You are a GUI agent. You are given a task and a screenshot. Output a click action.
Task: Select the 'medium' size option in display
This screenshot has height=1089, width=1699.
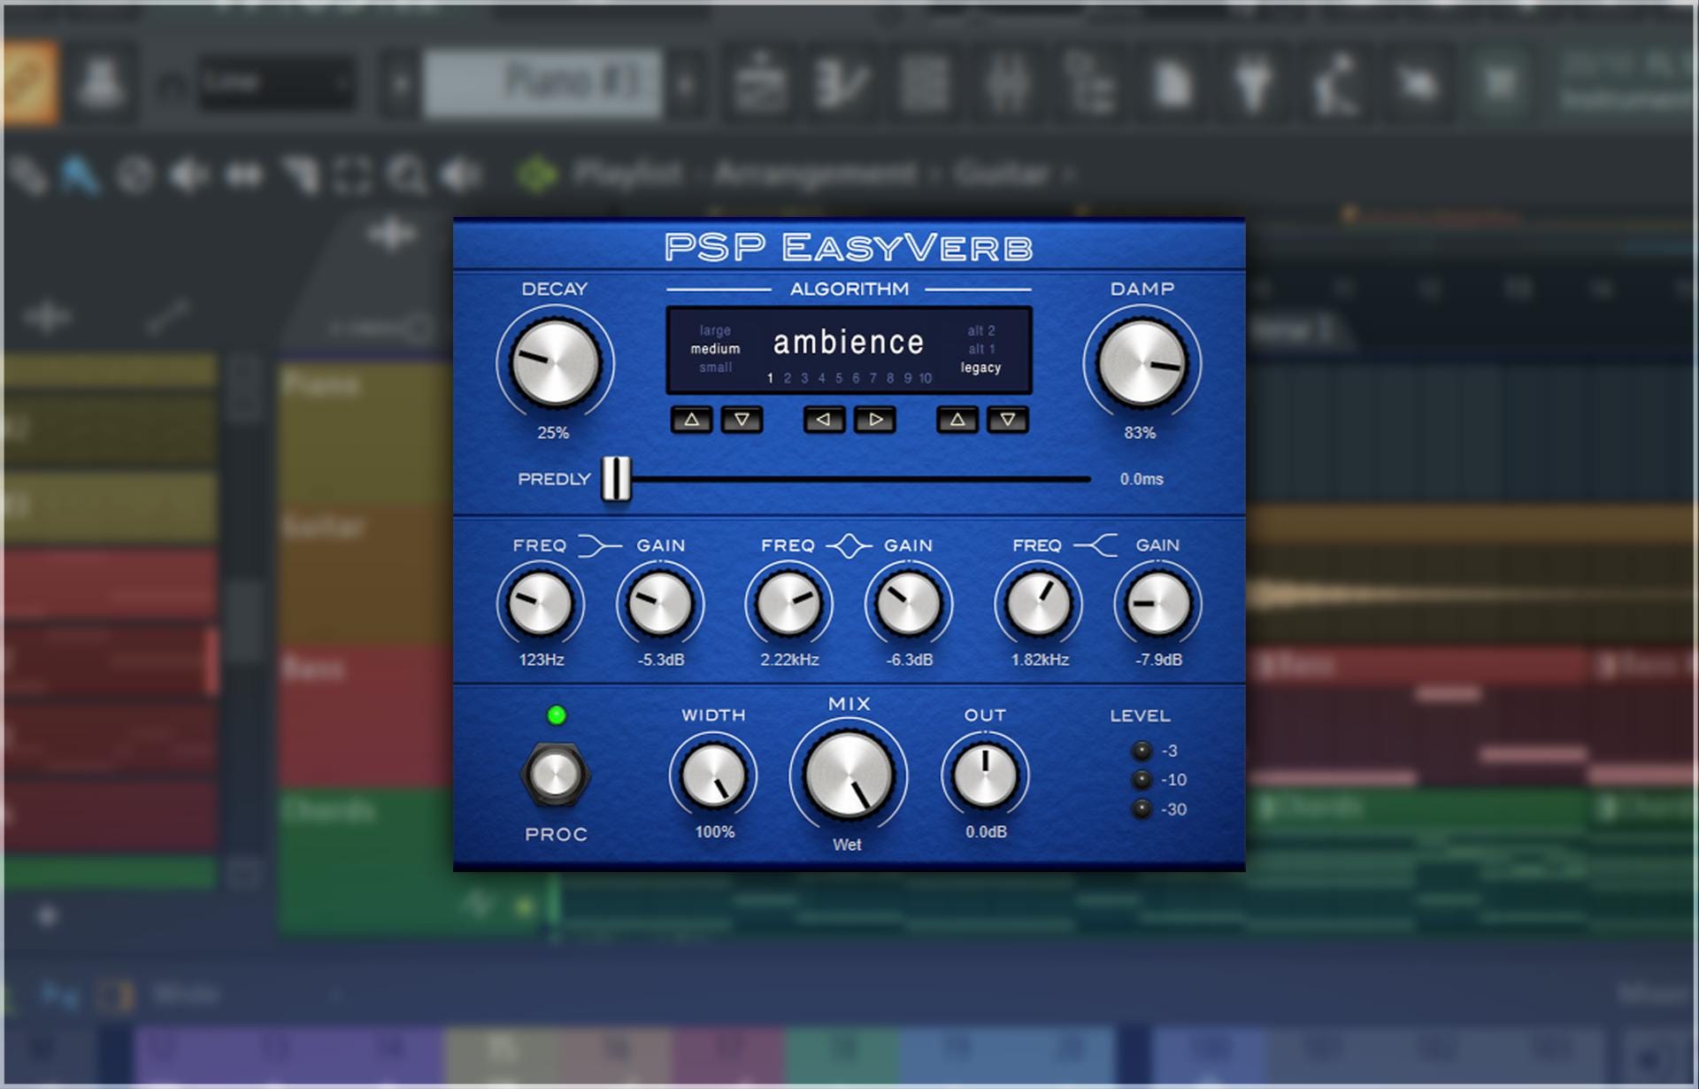715,349
